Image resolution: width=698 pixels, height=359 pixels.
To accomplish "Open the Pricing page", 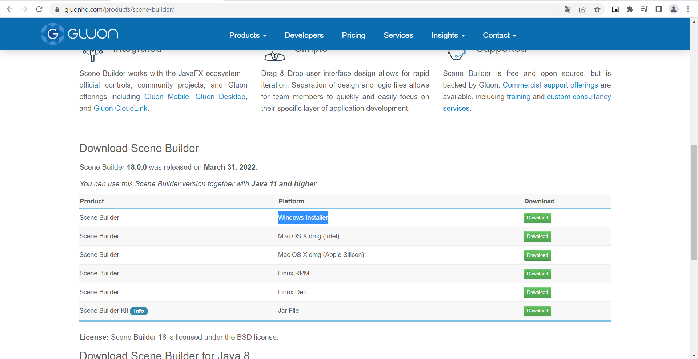I will (353, 35).
